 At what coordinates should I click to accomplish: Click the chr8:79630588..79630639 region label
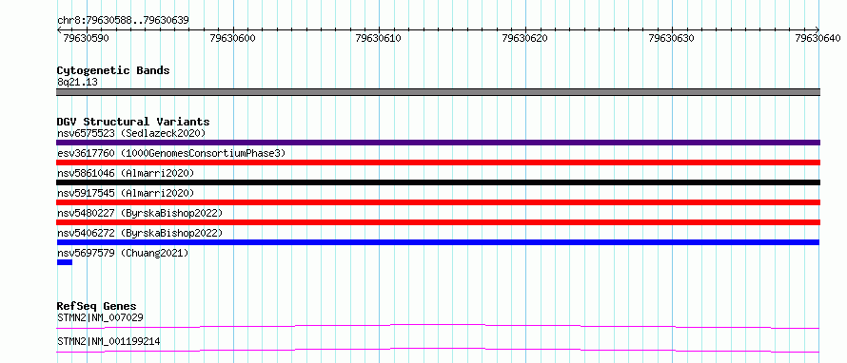(x=123, y=21)
